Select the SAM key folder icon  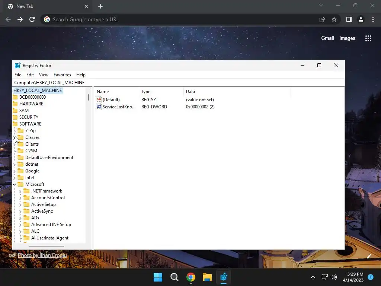pyautogui.click(x=15, y=110)
